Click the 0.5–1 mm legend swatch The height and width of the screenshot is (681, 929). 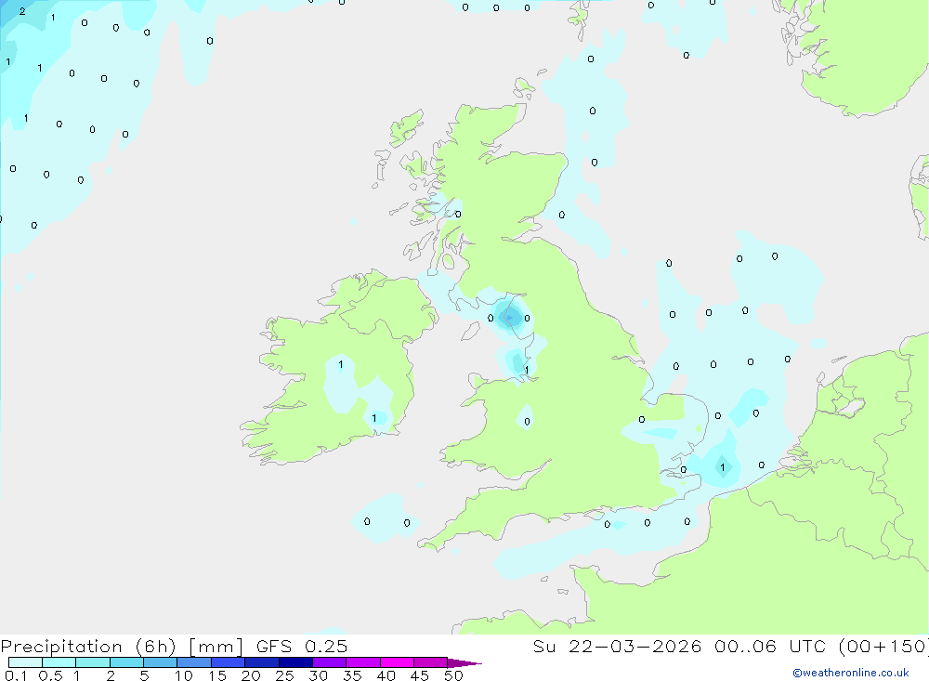click(59, 662)
